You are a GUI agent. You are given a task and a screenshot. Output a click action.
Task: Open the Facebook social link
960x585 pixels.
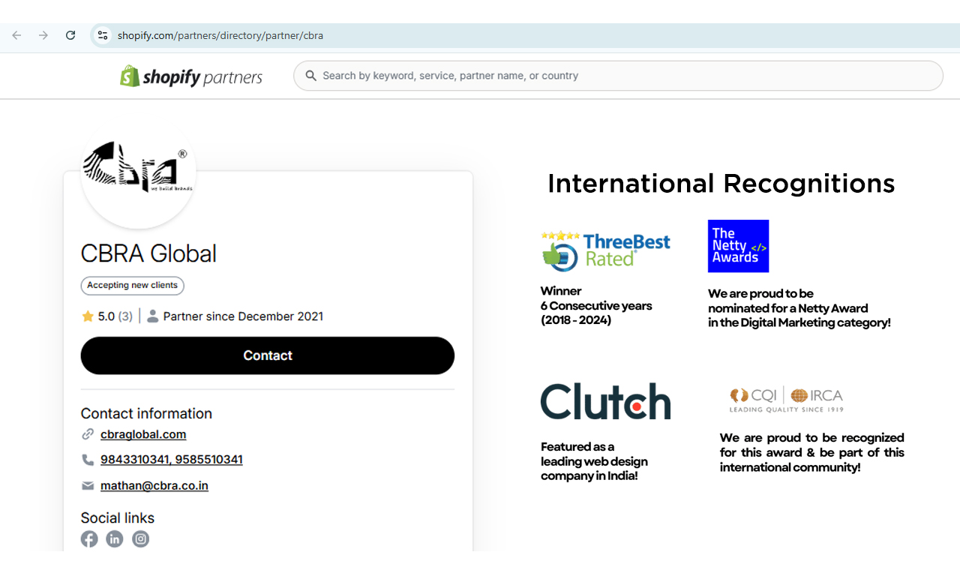click(x=89, y=538)
